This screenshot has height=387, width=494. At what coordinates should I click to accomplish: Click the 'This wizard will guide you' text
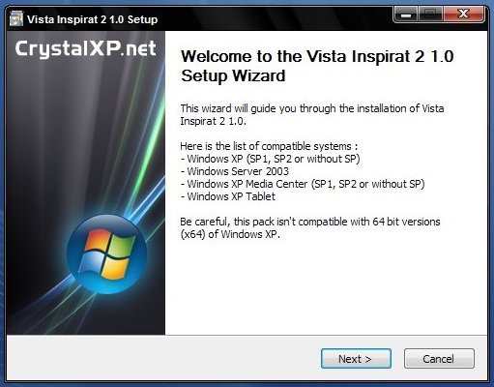[312, 114]
